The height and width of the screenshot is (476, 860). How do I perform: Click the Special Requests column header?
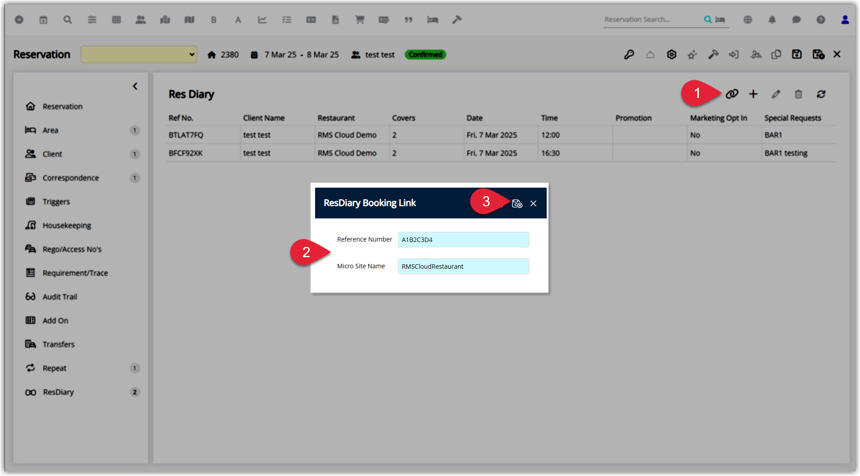[x=793, y=118]
